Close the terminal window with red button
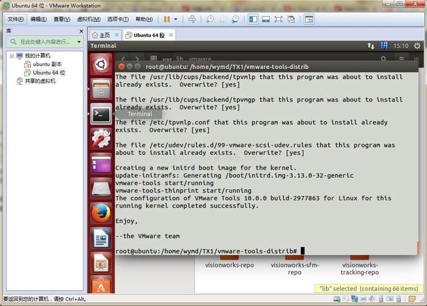Viewport: 427px width, 306px height. [121, 66]
